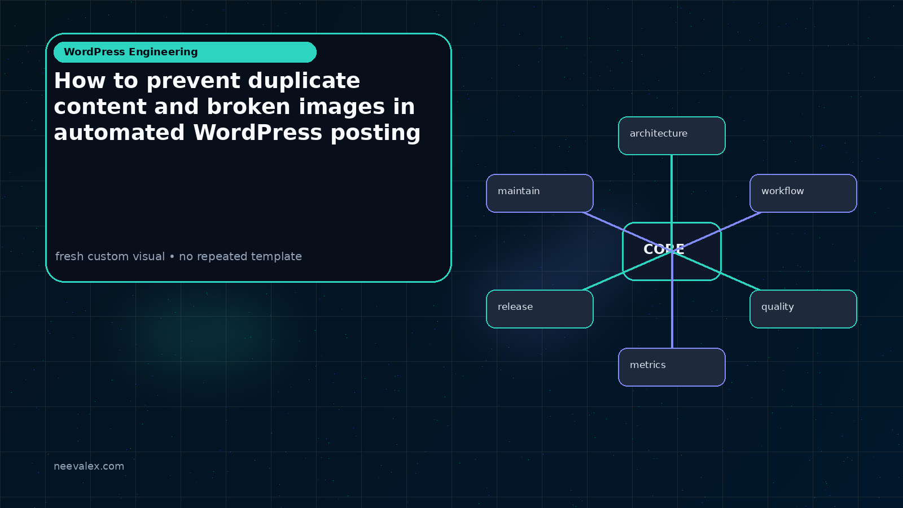Select the architecture node
The image size is (903, 508).
672,135
